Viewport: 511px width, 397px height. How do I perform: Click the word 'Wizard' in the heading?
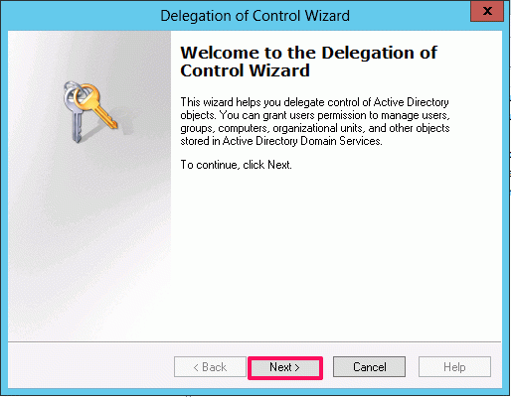(x=279, y=70)
